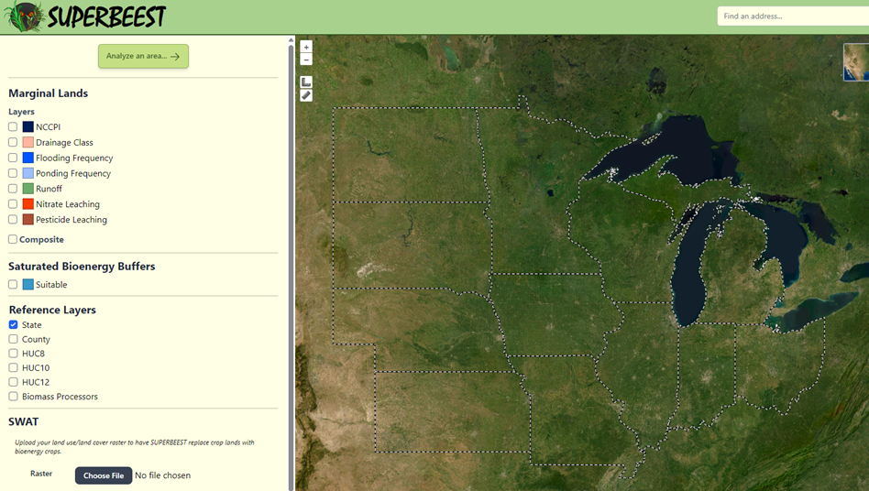Enable the Suitable buffers checkbox
The height and width of the screenshot is (491, 869).
(13, 285)
